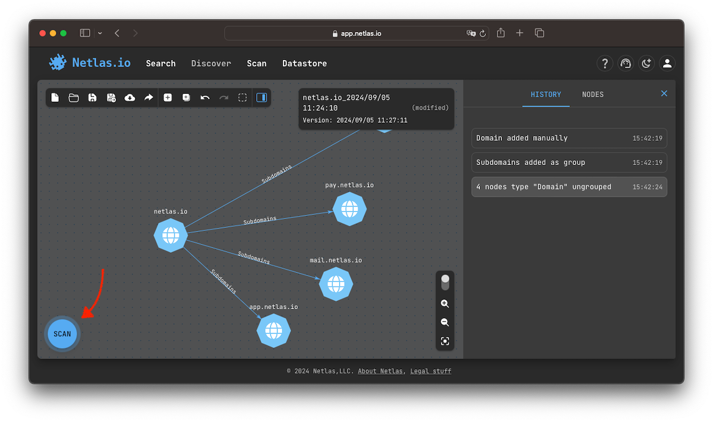Viewport: 713px width, 422px height.
Task: Open the user profile icon
Action: click(667, 64)
